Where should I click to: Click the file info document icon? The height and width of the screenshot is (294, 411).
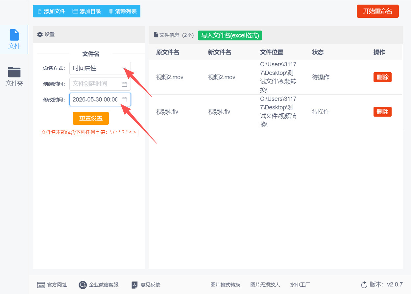click(x=156, y=35)
